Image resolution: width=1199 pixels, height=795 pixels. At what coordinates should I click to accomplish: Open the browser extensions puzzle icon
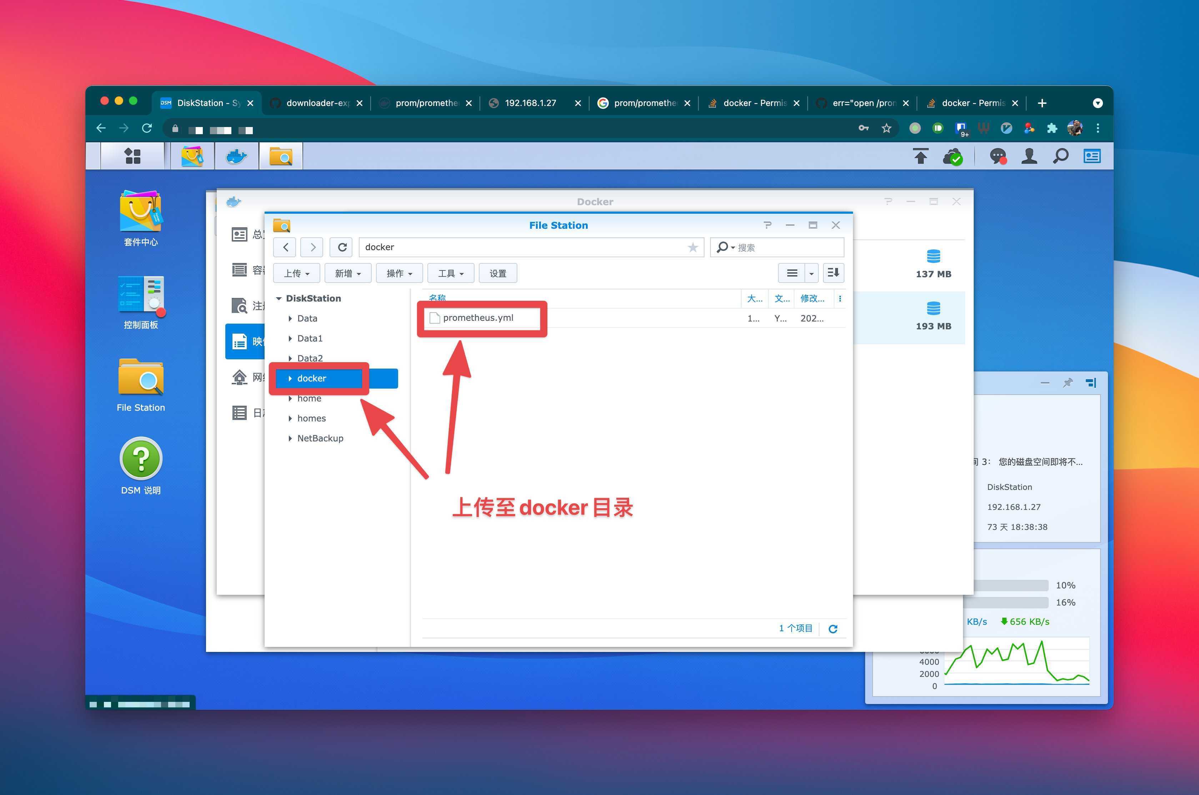(1052, 128)
